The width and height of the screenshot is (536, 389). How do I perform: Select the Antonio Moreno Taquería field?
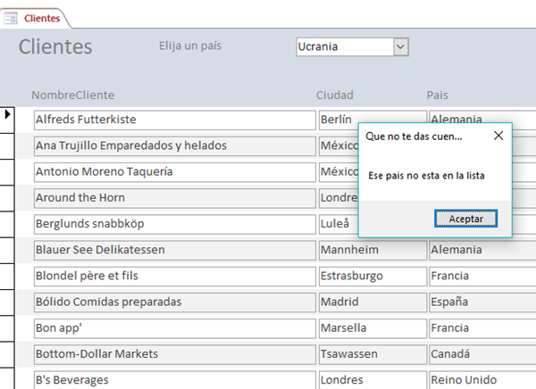(x=175, y=172)
